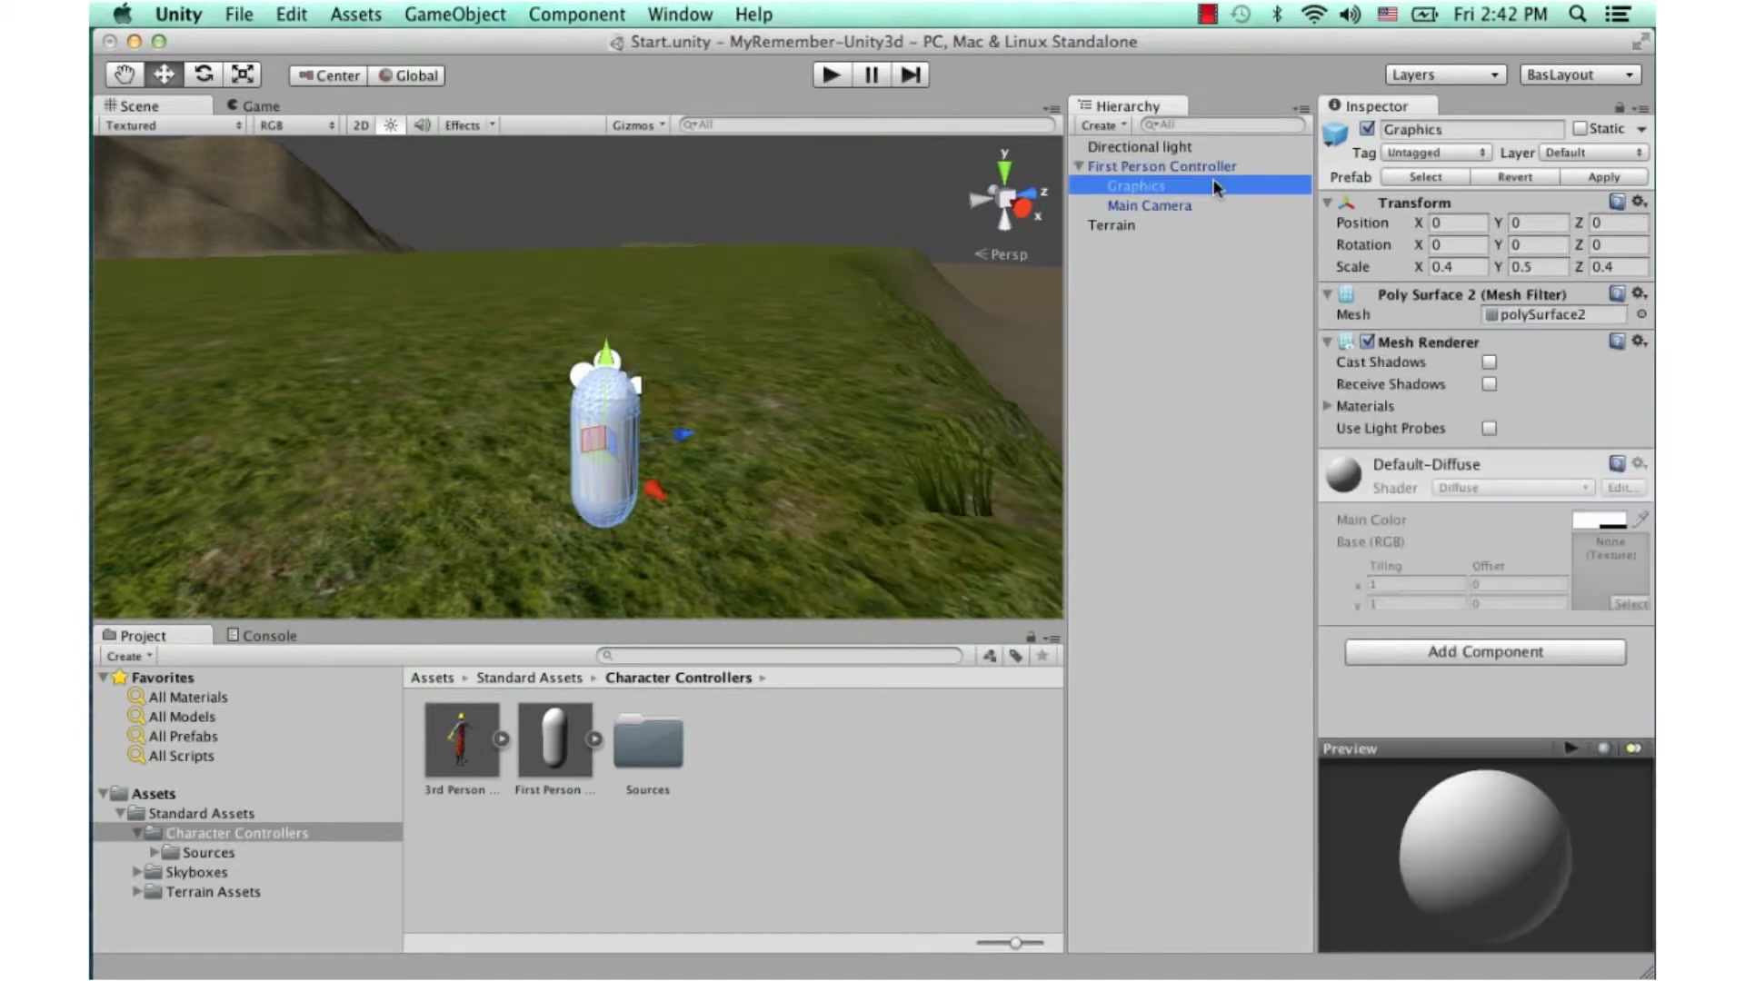Toggle Center pivot mode button
Image resolution: width=1745 pixels, height=981 pixels.
point(328,75)
